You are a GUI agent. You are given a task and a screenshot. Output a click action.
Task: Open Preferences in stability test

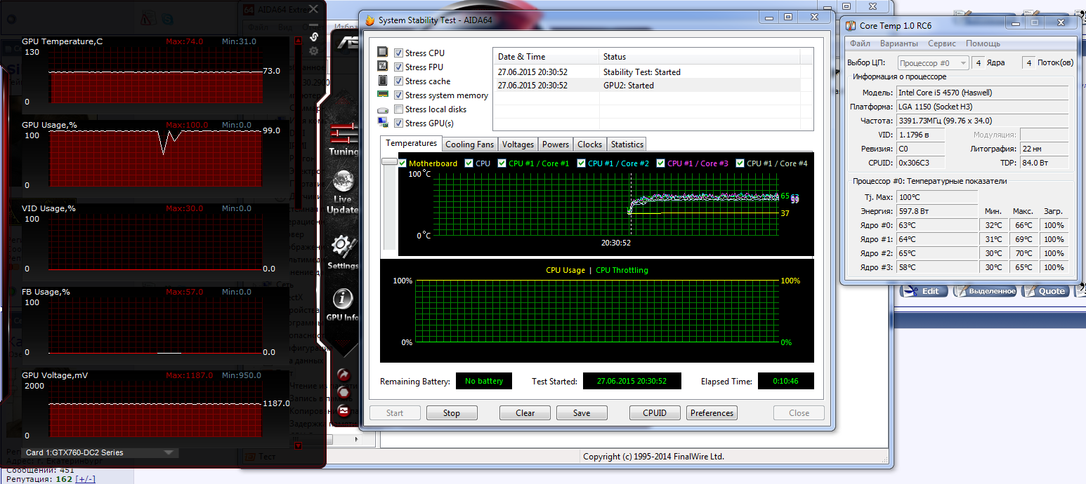(712, 413)
